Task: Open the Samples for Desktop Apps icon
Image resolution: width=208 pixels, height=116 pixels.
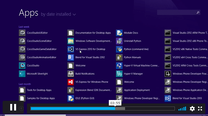Action: click(22, 98)
